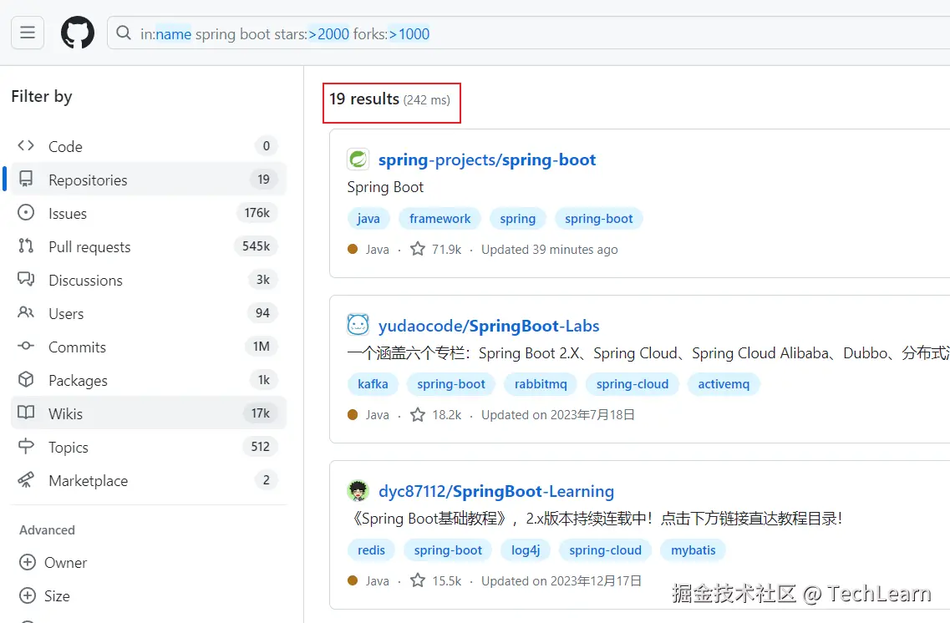Click the magnifier icon in search bar

(124, 33)
